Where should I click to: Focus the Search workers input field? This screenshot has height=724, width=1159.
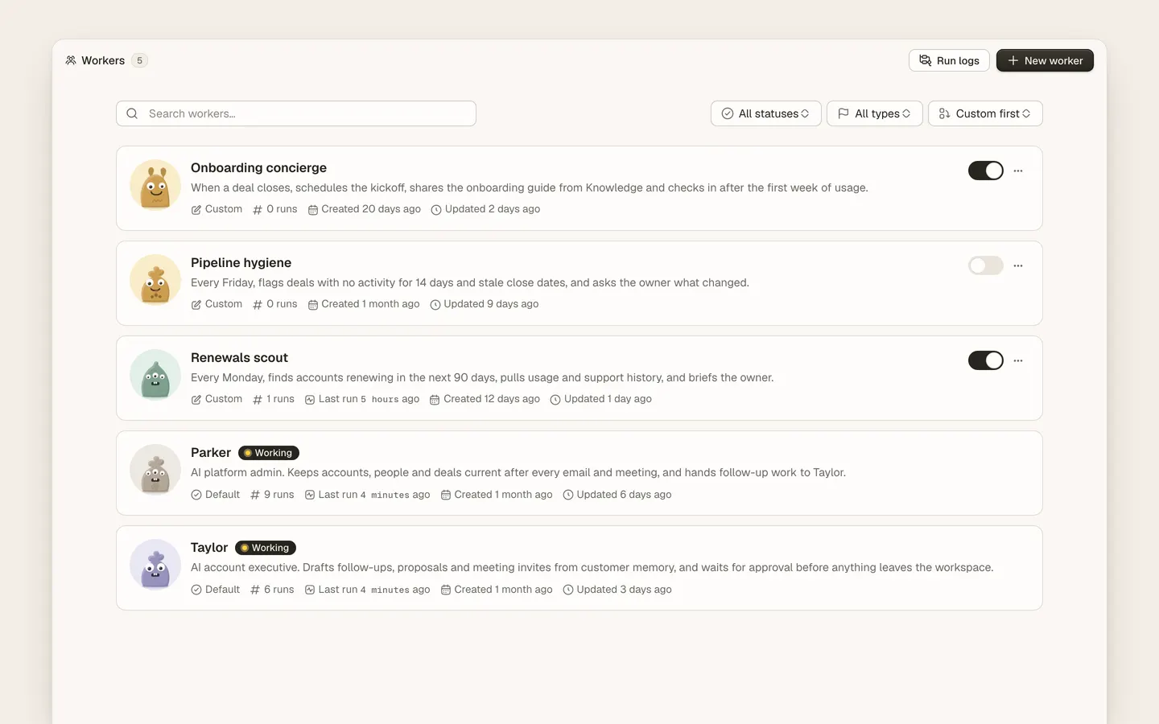pyautogui.click(x=296, y=113)
